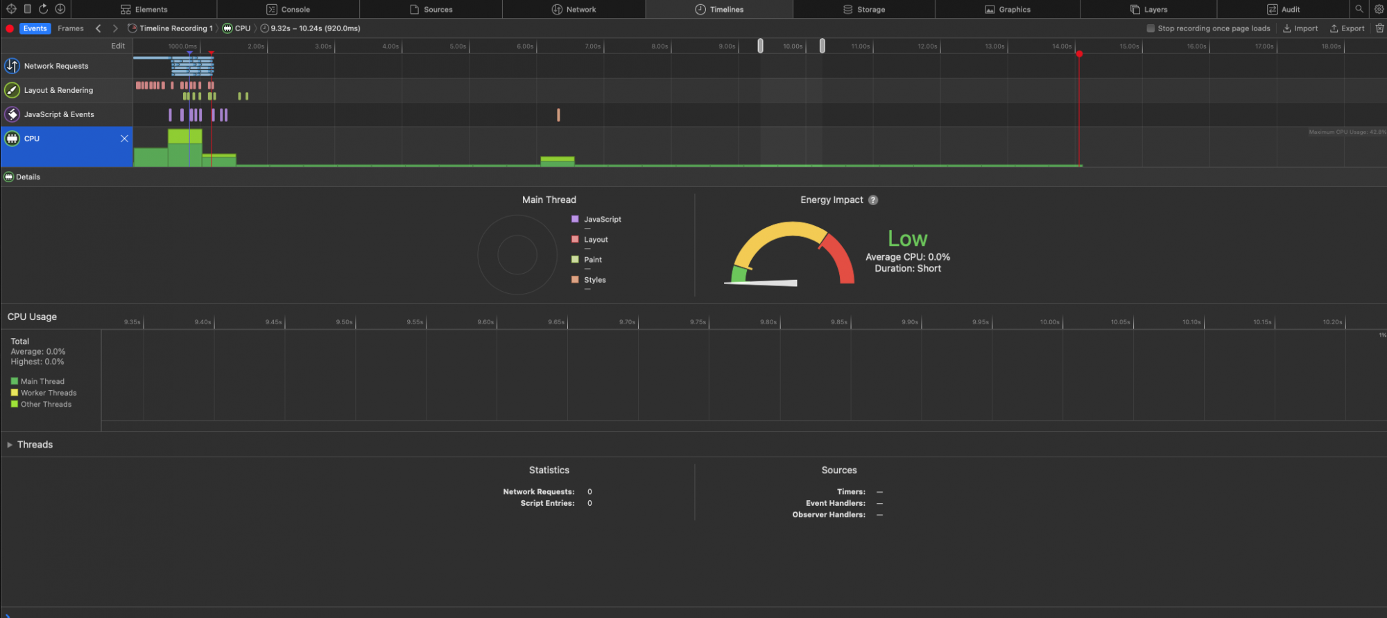Click the Layout & Rendering timeline icon
The height and width of the screenshot is (618, 1387).
pos(12,90)
